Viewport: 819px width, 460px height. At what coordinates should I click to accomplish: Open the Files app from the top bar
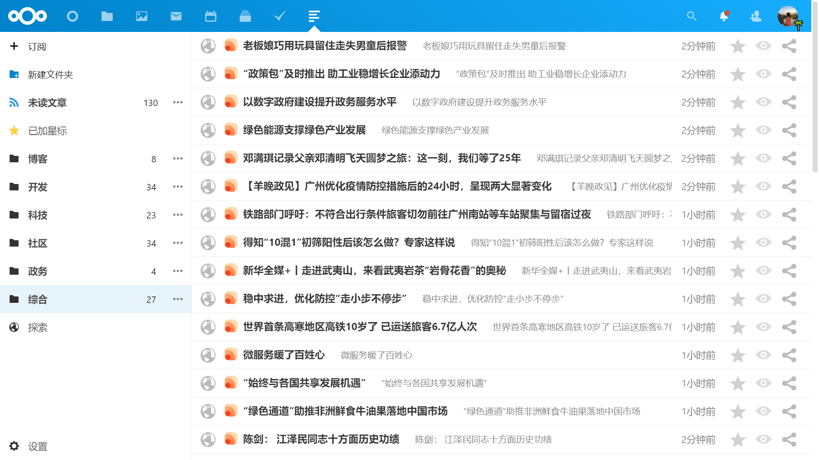[x=107, y=16]
